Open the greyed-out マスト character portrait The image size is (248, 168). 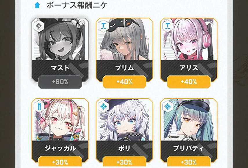pyautogui.click(x=60, y=39)
